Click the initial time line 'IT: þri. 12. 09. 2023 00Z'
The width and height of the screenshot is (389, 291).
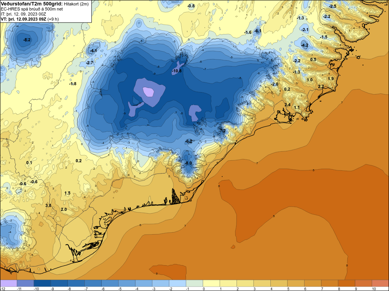(23, 14)
